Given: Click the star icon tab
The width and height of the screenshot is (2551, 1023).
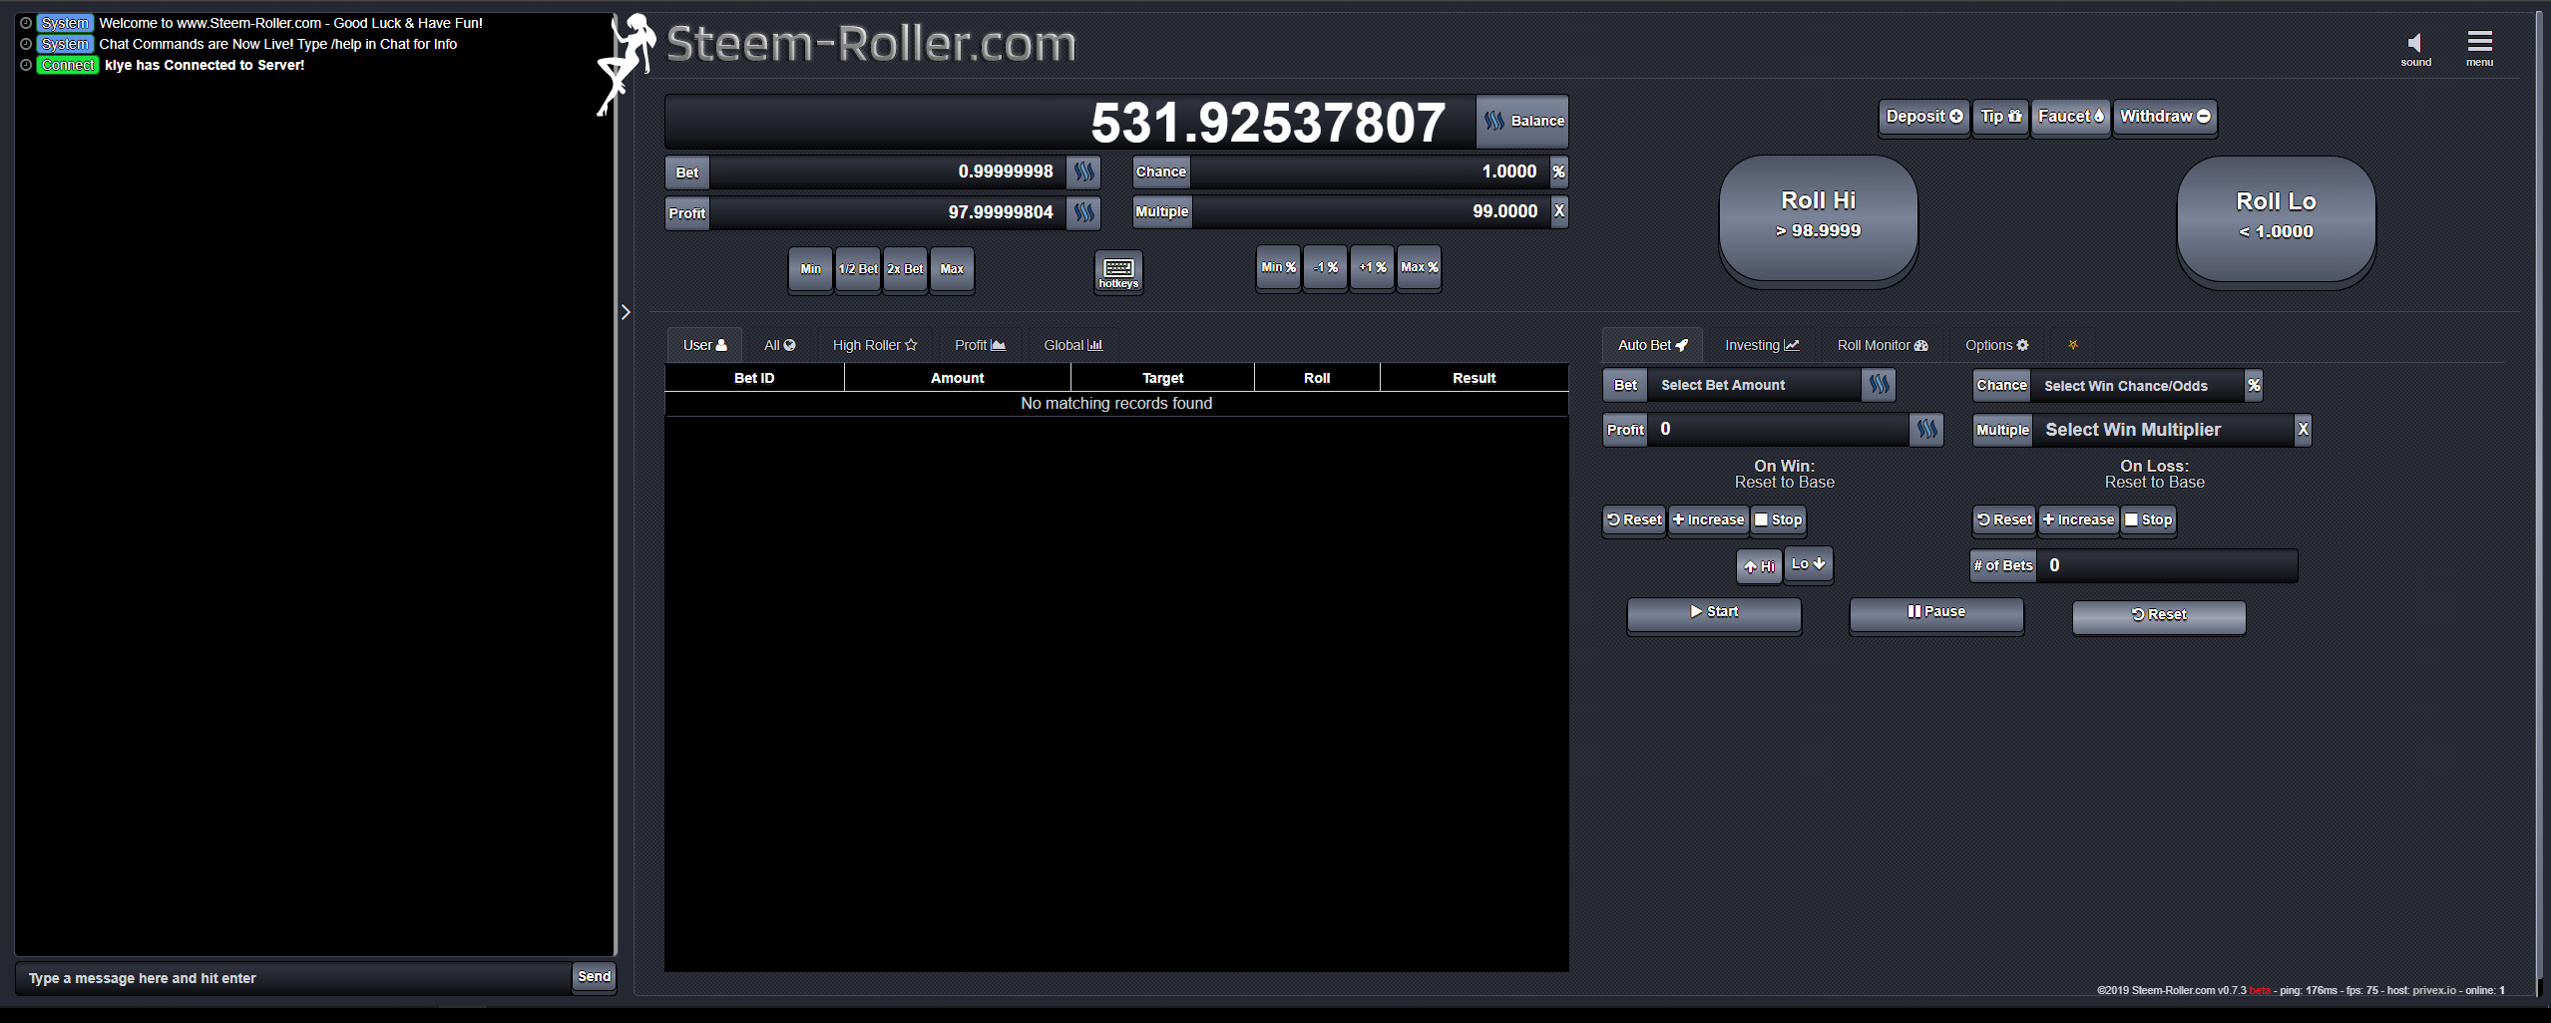Looking at the screenshot, I should [x=2072, y=345].
